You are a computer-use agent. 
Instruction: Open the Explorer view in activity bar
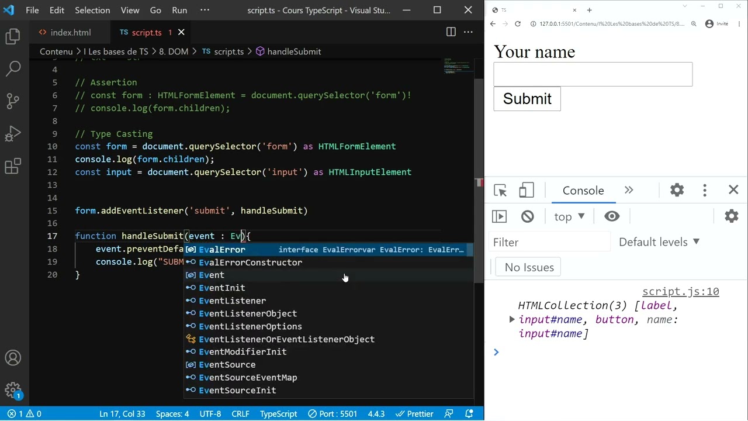tap(13, 36)
